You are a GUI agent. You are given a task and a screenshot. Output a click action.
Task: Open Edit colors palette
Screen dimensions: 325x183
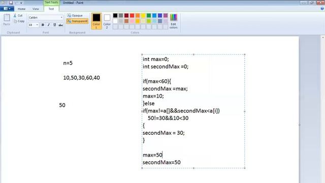174,21
